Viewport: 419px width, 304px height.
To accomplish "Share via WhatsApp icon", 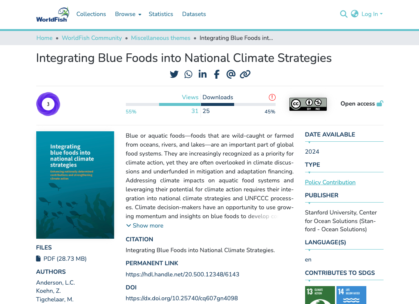I will tap(188, 74).
